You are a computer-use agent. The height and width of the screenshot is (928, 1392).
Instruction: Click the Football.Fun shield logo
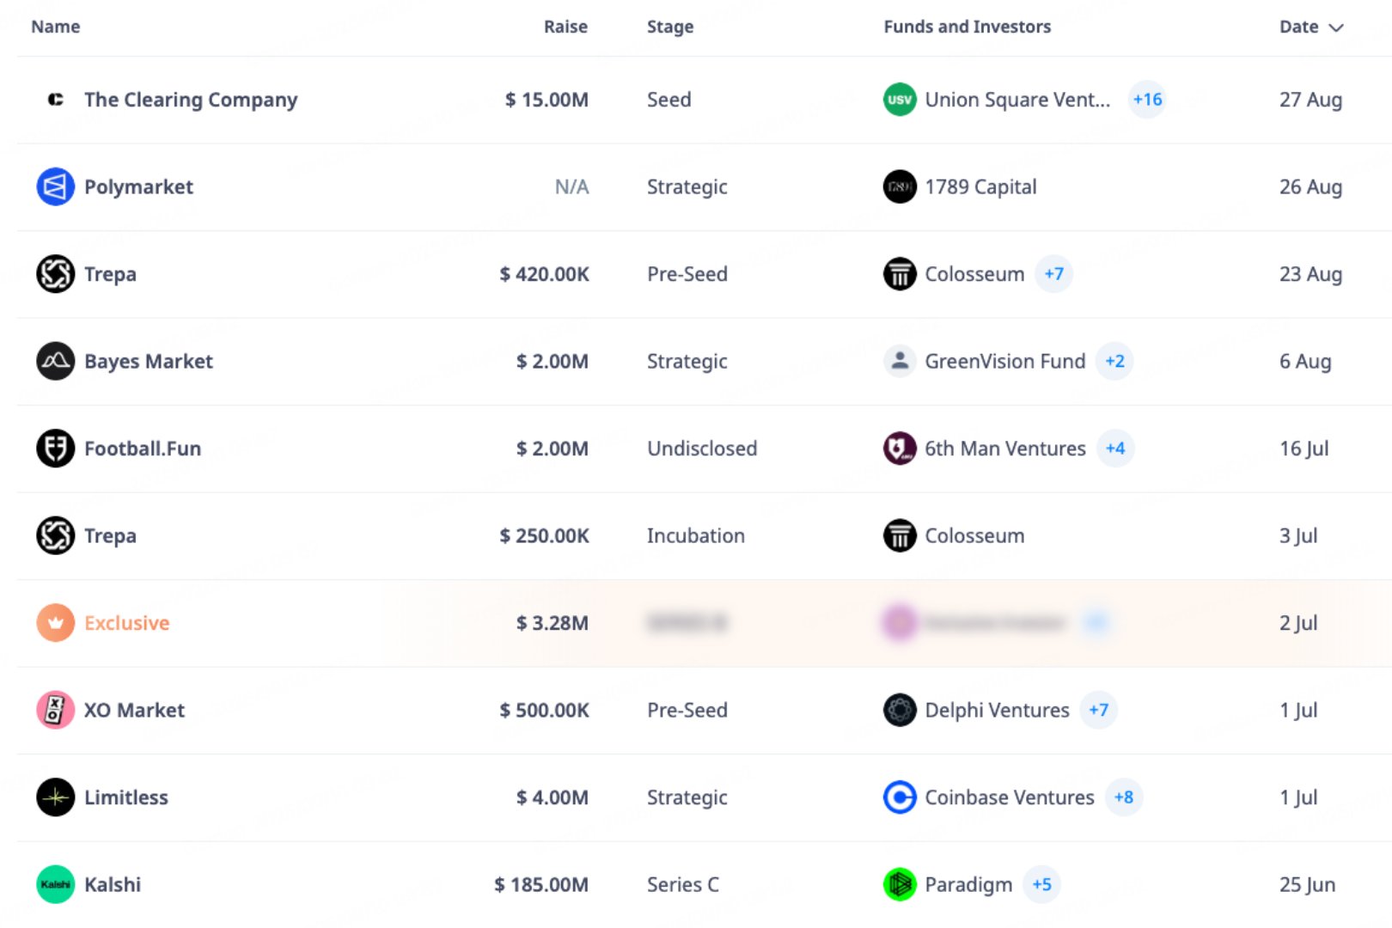[x=55, y=449]
